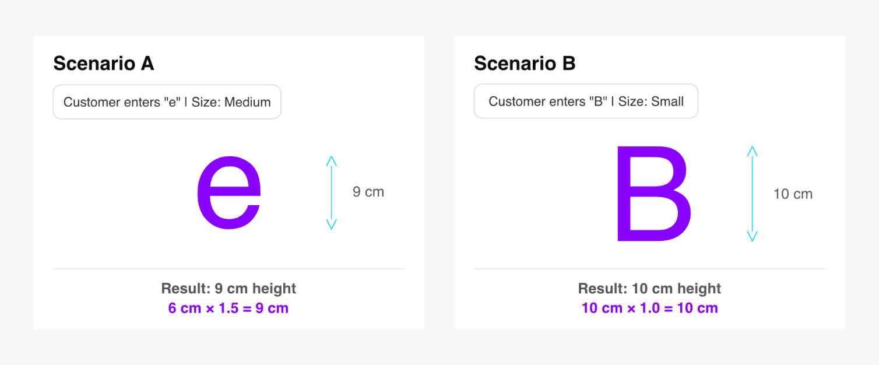
Task: Click the top arrowhead of the 9 cm arrow
Action: pos(332,159)
